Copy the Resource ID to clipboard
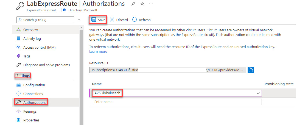 coord(251,70)
